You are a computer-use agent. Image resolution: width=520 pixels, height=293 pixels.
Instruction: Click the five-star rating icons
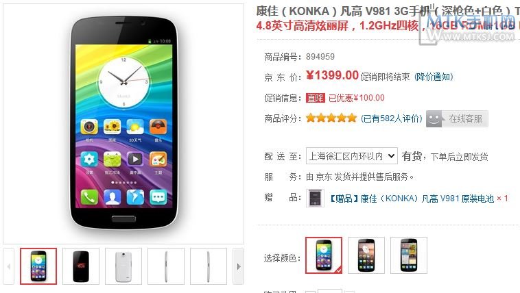[331, 118]
